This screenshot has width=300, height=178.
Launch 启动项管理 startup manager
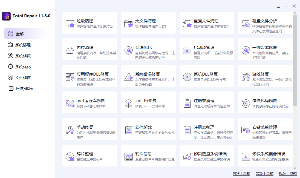(x=207, y=51)
